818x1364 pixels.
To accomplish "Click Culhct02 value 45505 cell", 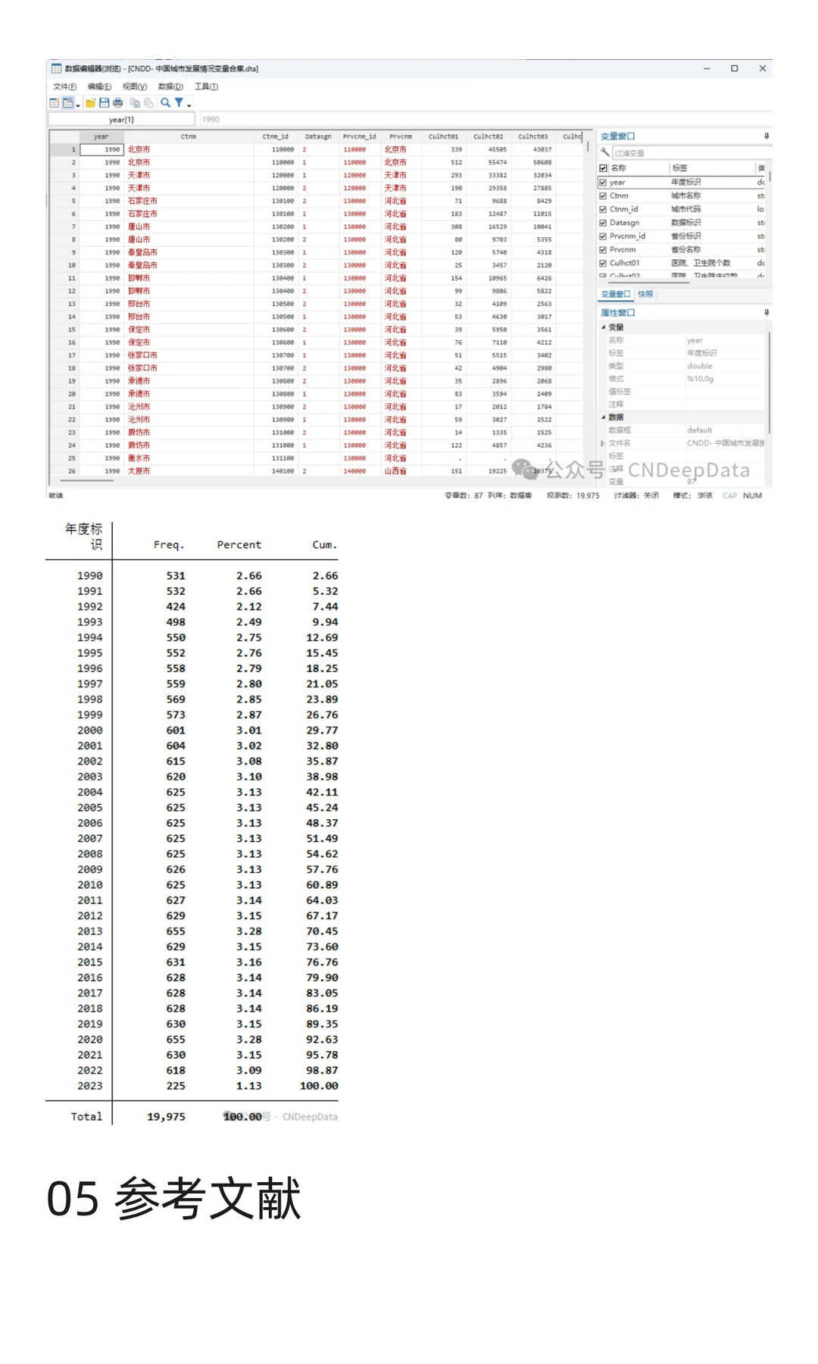I will (489, 149).
